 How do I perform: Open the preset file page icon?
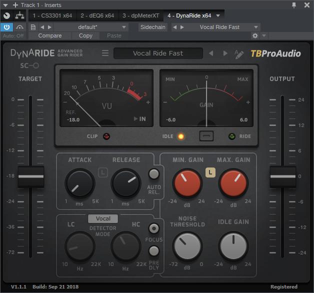coord(33,27)
